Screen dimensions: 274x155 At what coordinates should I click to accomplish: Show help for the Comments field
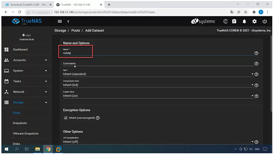(x=256, y=64)
